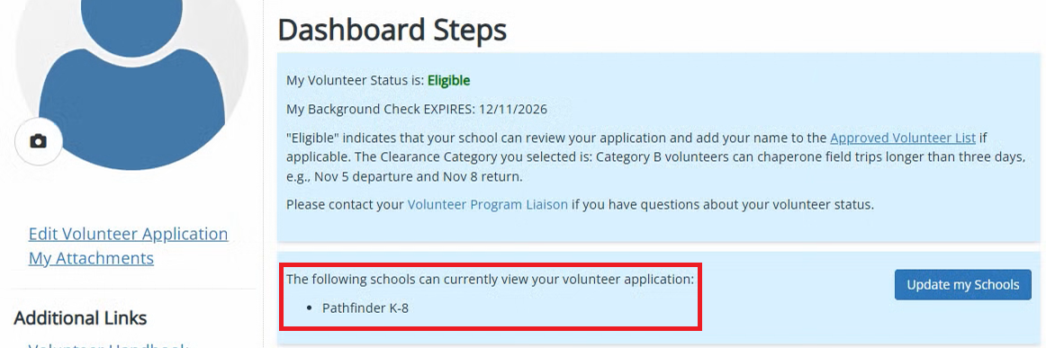Select the green Eligible status text

click(x=449, y=81)
